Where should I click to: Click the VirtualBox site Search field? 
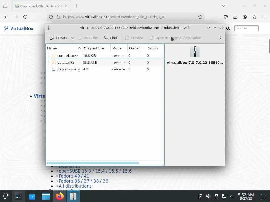(x=247, y=28)
